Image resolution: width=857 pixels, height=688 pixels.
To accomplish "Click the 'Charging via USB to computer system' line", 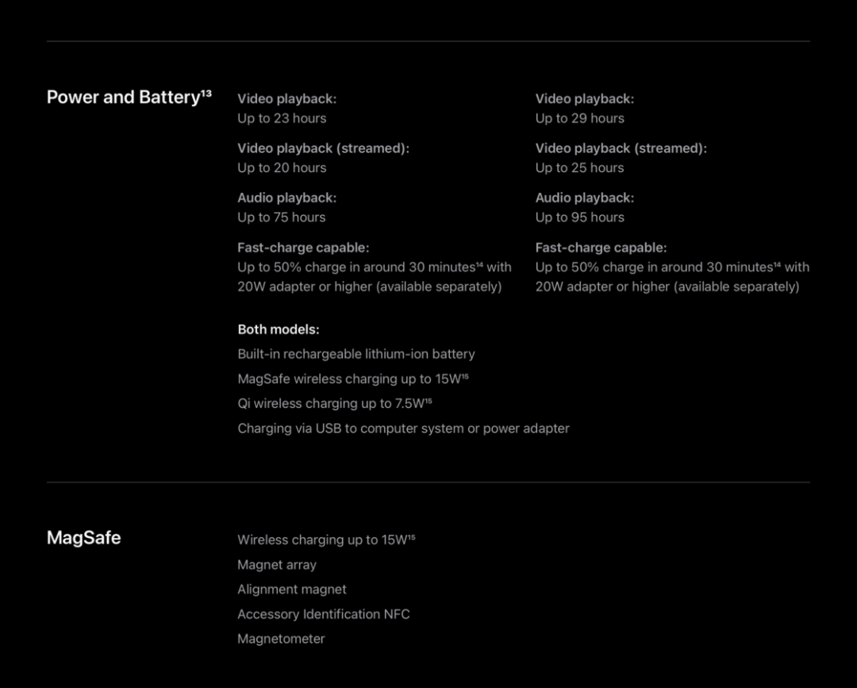I will (403, 429).
